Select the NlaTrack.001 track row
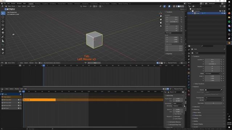 11,105
